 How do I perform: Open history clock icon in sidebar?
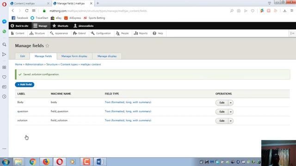click(x=4, y=96)
